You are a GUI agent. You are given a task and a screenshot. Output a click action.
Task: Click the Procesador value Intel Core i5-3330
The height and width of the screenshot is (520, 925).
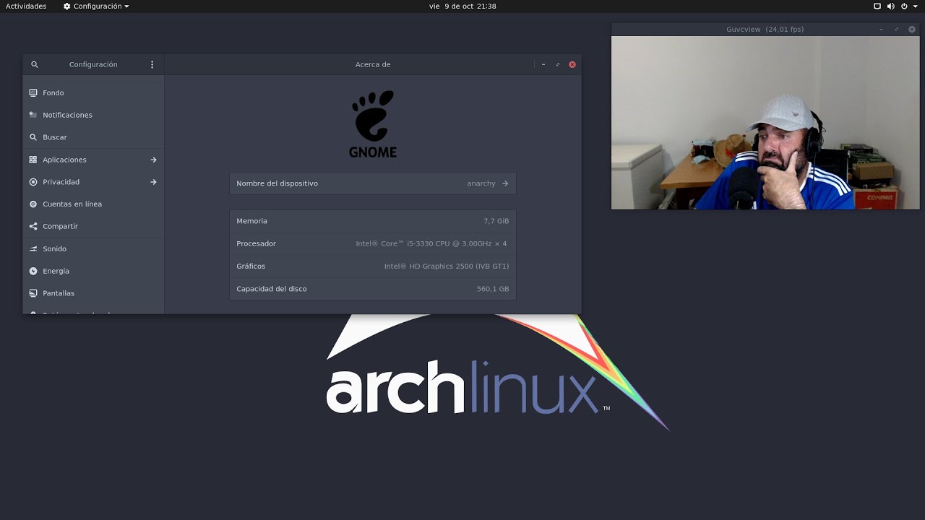click(x=431, y=243)
